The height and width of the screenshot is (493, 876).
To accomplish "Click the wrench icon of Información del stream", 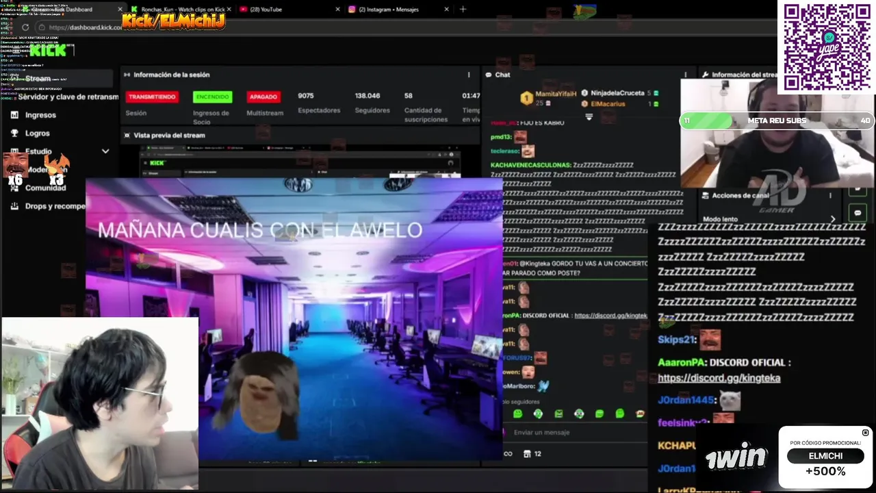I will (x=705, y=75).
